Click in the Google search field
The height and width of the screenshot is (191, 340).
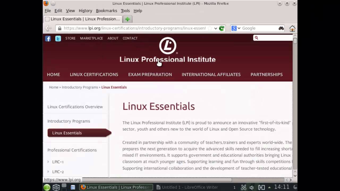coord(259,28)
